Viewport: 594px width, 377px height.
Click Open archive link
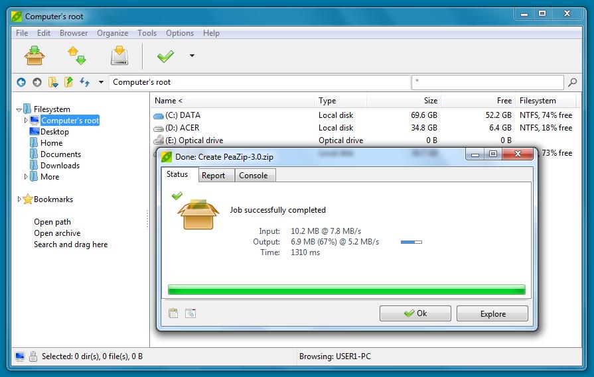(x=57, y=233)
